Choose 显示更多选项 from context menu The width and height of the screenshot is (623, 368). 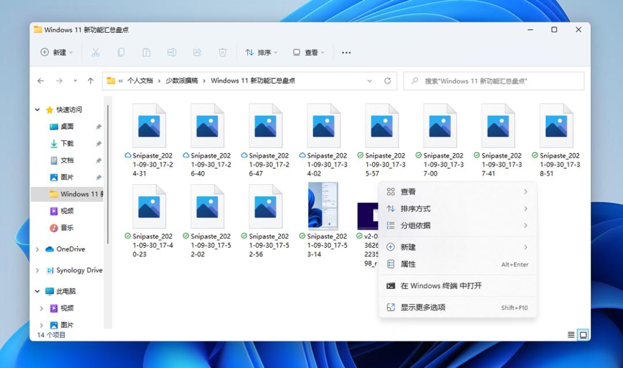click(x=423, y=308)
